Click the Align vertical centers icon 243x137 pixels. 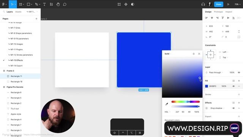[228, 18]
